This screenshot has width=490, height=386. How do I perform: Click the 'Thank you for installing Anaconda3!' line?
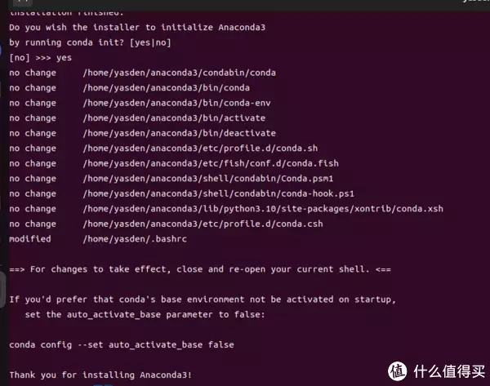pyautogui.click(x=100, y=375)
